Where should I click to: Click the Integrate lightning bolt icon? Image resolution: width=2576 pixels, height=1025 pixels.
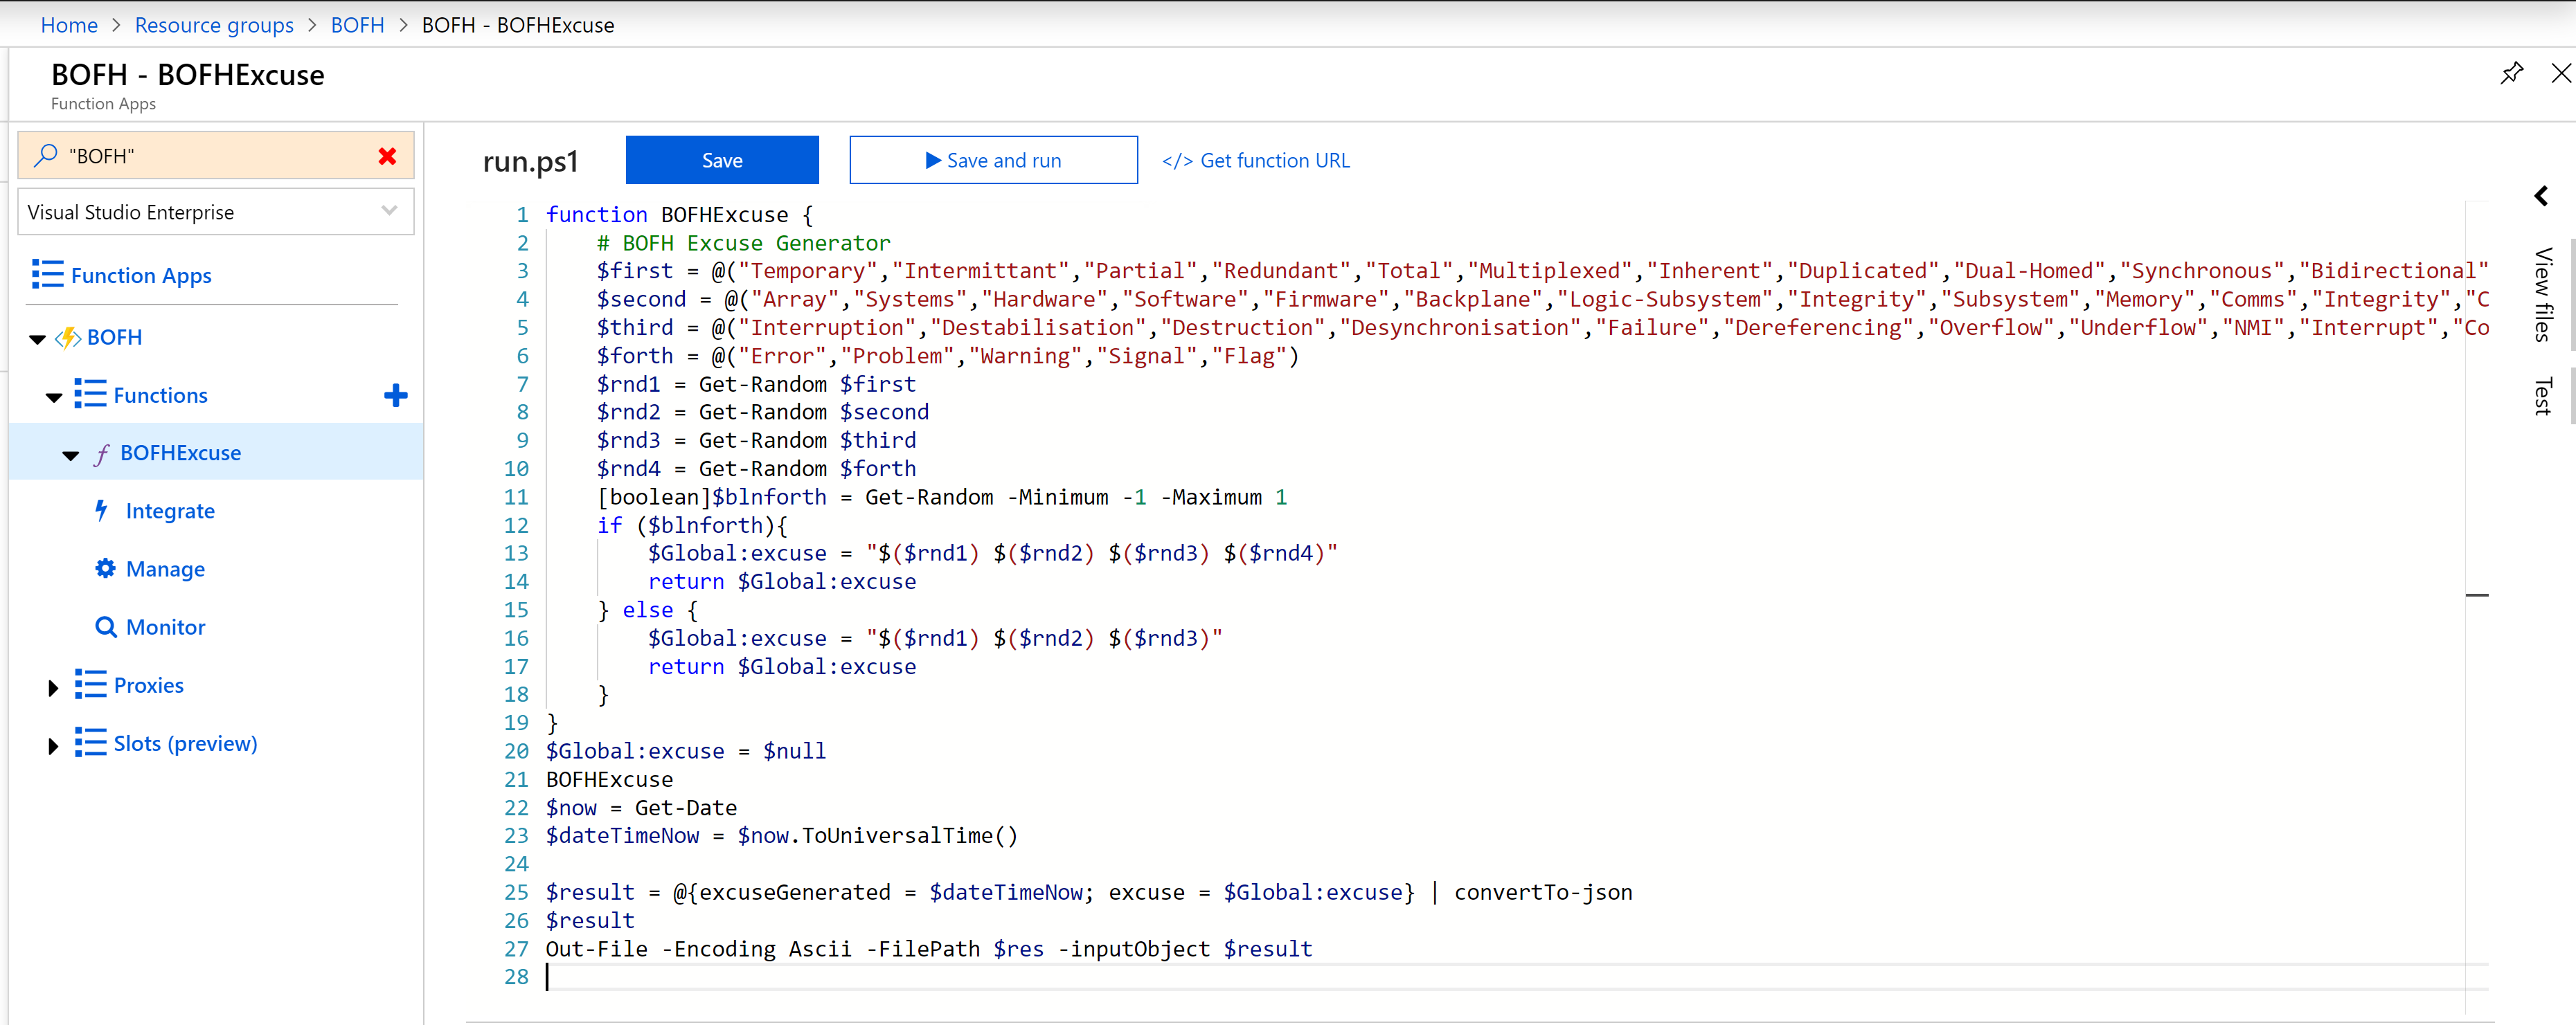(101, 511)
